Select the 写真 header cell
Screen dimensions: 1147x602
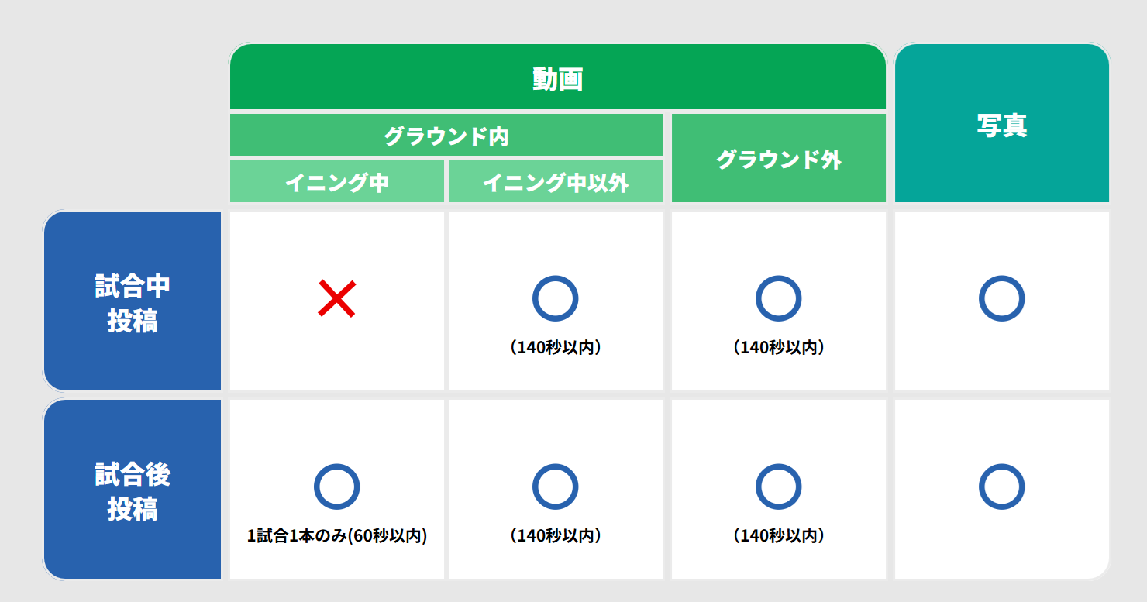point(1001,126)
